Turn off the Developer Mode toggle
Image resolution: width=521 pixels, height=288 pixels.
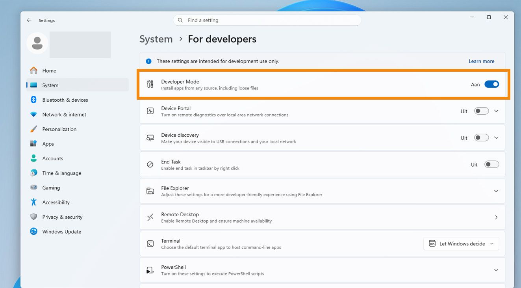click(492, 84)
